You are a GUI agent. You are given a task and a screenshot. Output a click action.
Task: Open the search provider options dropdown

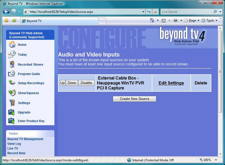[x=220, y=12]
